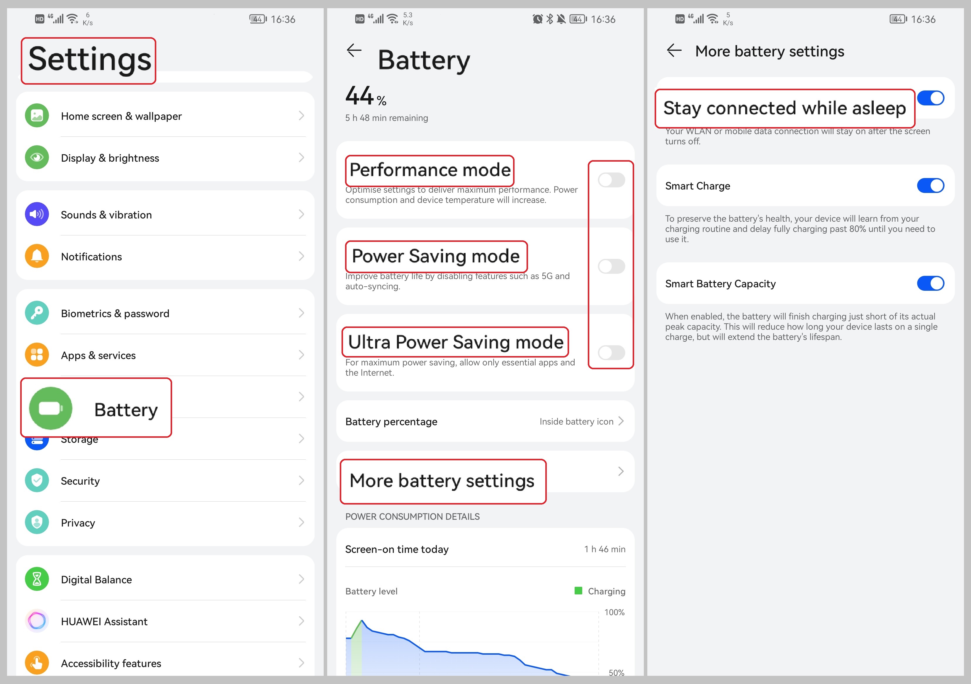
Task: Open Accessibility features entry
Action: point(165,663)
